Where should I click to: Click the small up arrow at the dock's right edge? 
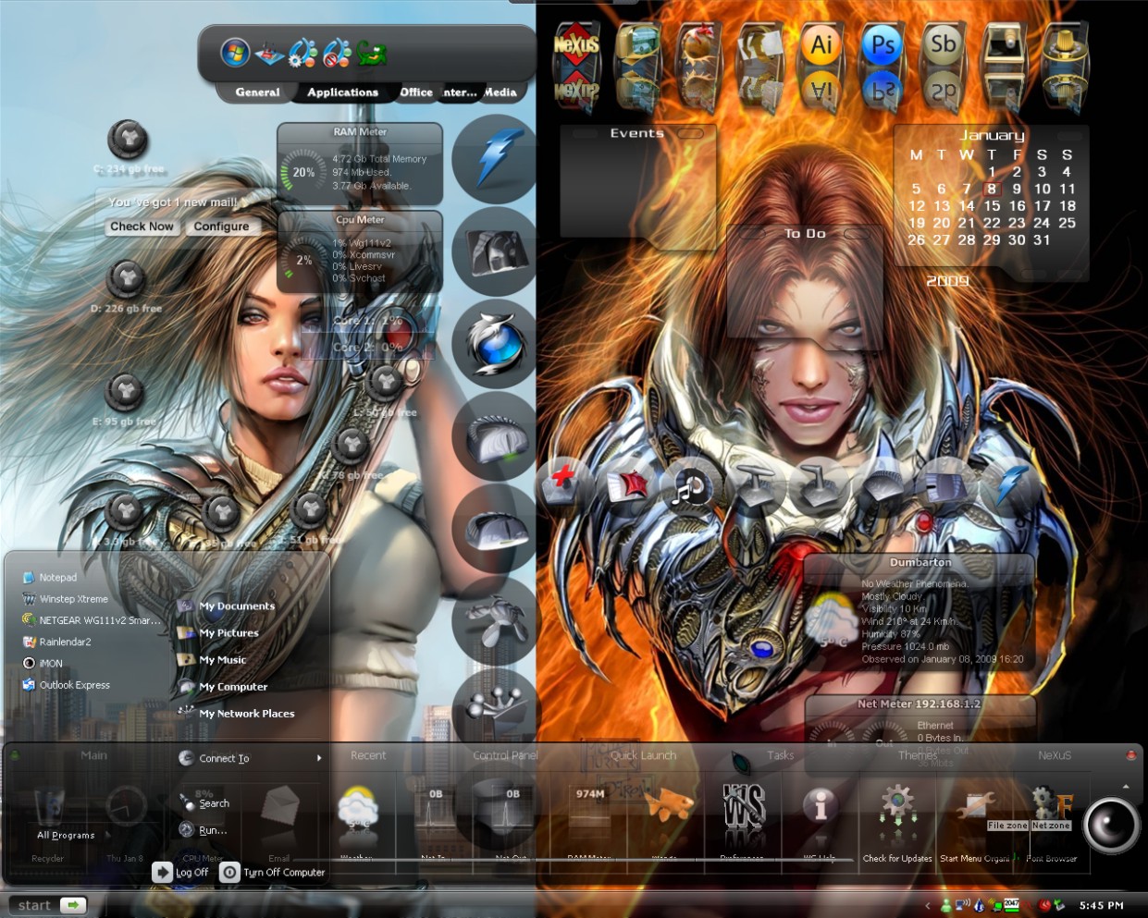coord(1126,787)
